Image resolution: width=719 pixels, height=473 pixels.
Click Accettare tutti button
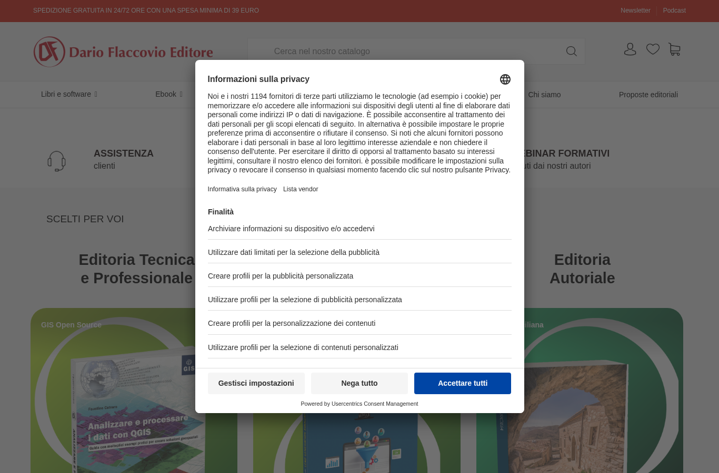(463, 383)
